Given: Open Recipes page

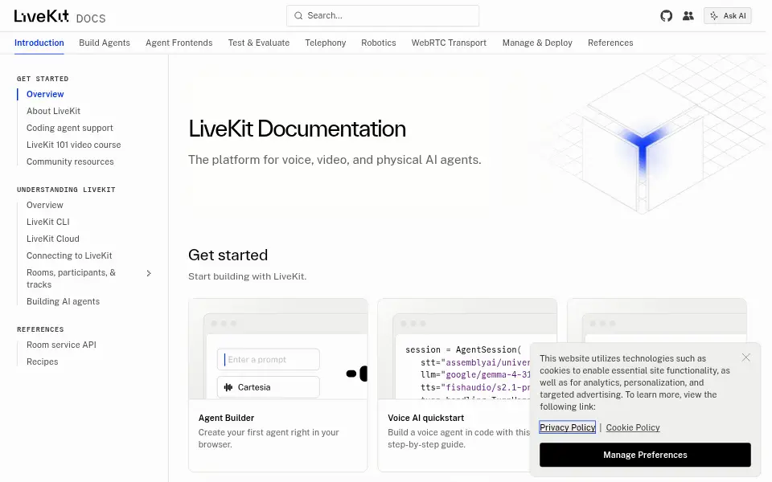Looking at the screenshot, I should click(x=43, y=361).
